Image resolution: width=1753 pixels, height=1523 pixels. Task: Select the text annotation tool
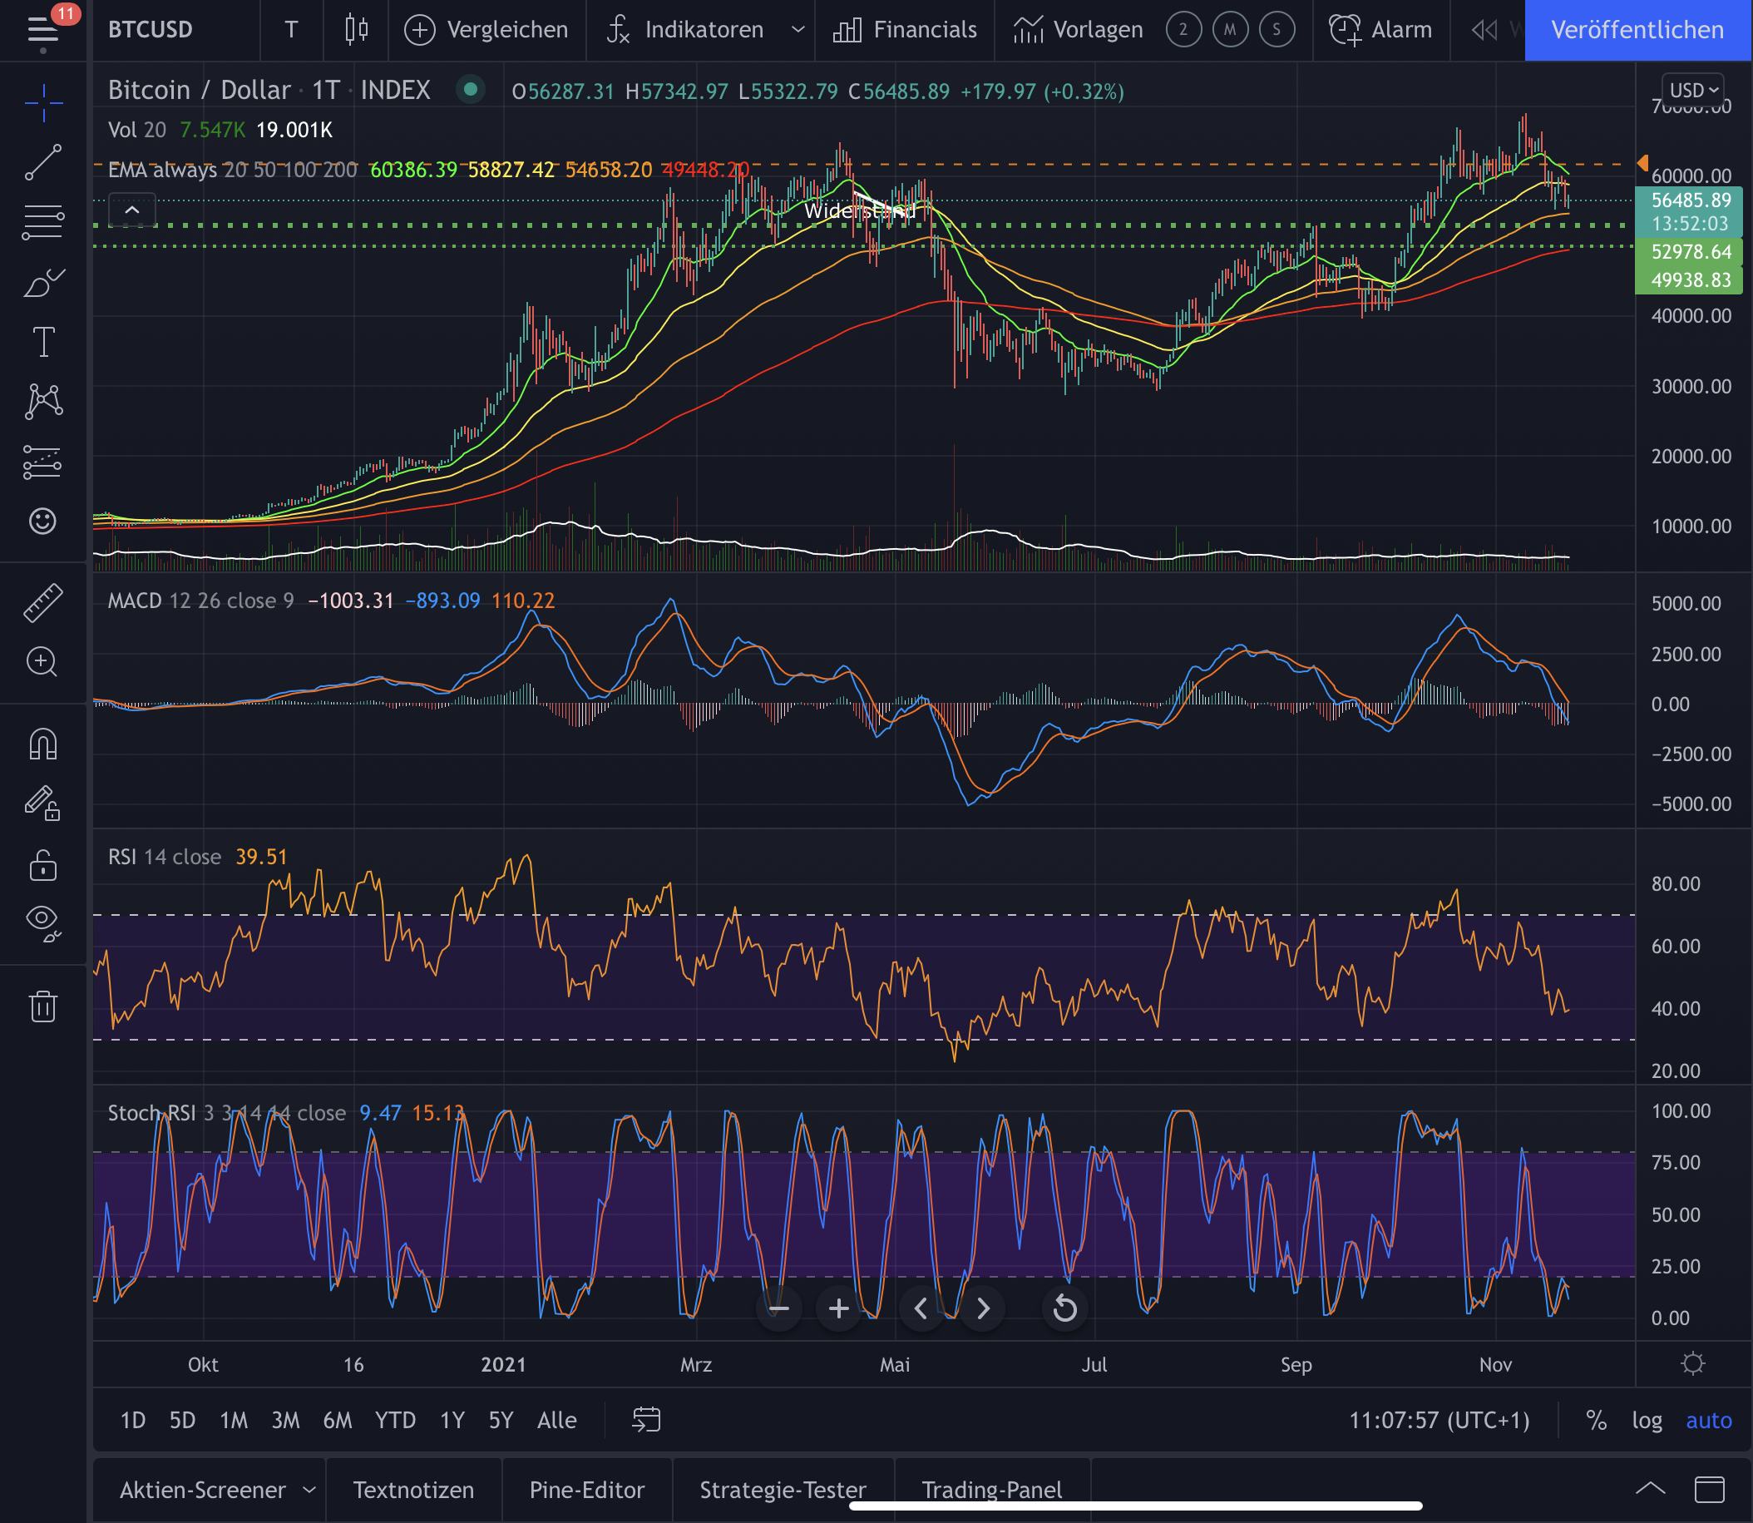click(43, 342)
